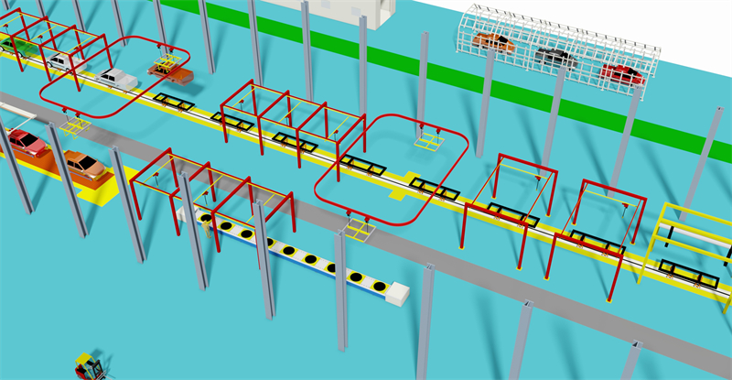Viewport: 732px width, 380px height.
Task: Select the white end block of the roller conveyor
Action: 397,295
